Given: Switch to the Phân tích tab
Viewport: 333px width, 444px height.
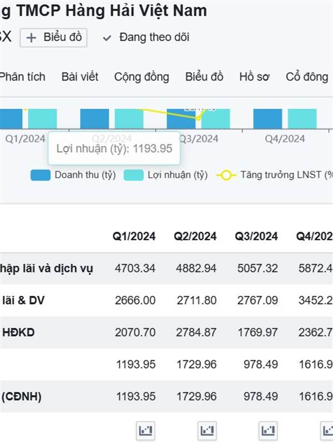Looking at the screenshot, I should (22, 77).
